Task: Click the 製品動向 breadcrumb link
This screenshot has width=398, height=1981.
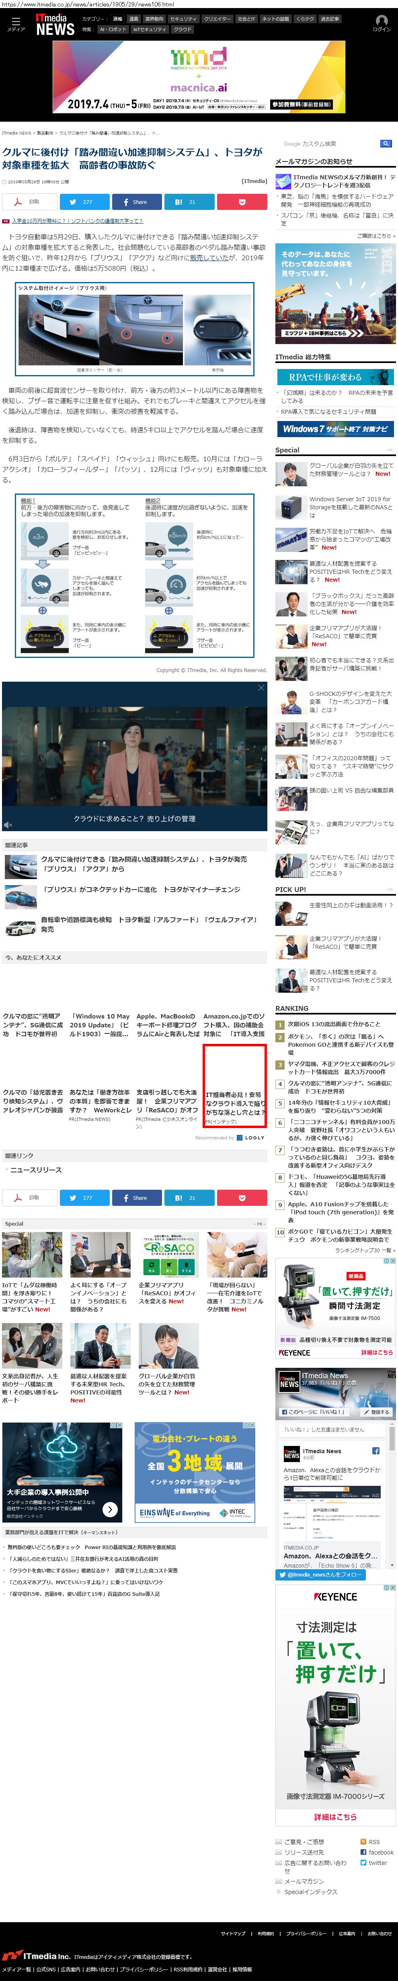Action: (45, 133)
